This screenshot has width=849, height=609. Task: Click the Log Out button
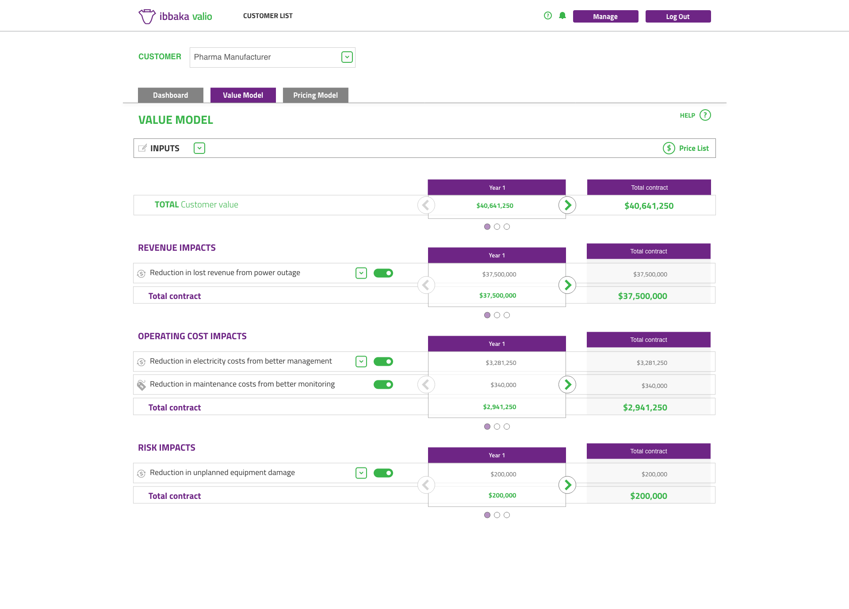[x=678, y=16]
